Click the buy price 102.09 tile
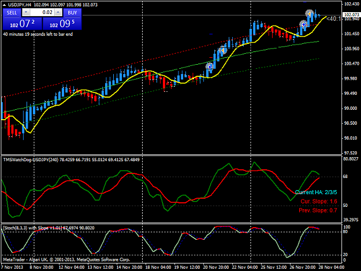Screen dimensions: 361x271 [62, 24]
